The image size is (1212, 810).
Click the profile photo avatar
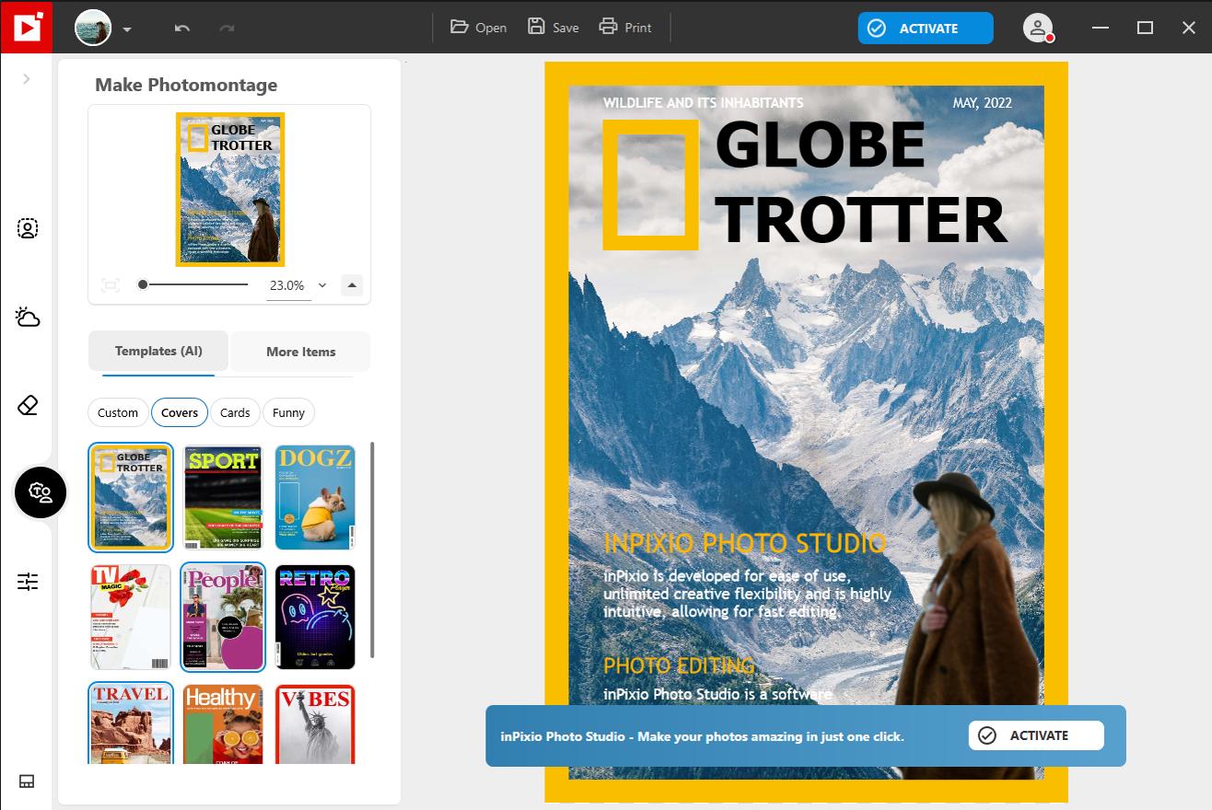93,29
